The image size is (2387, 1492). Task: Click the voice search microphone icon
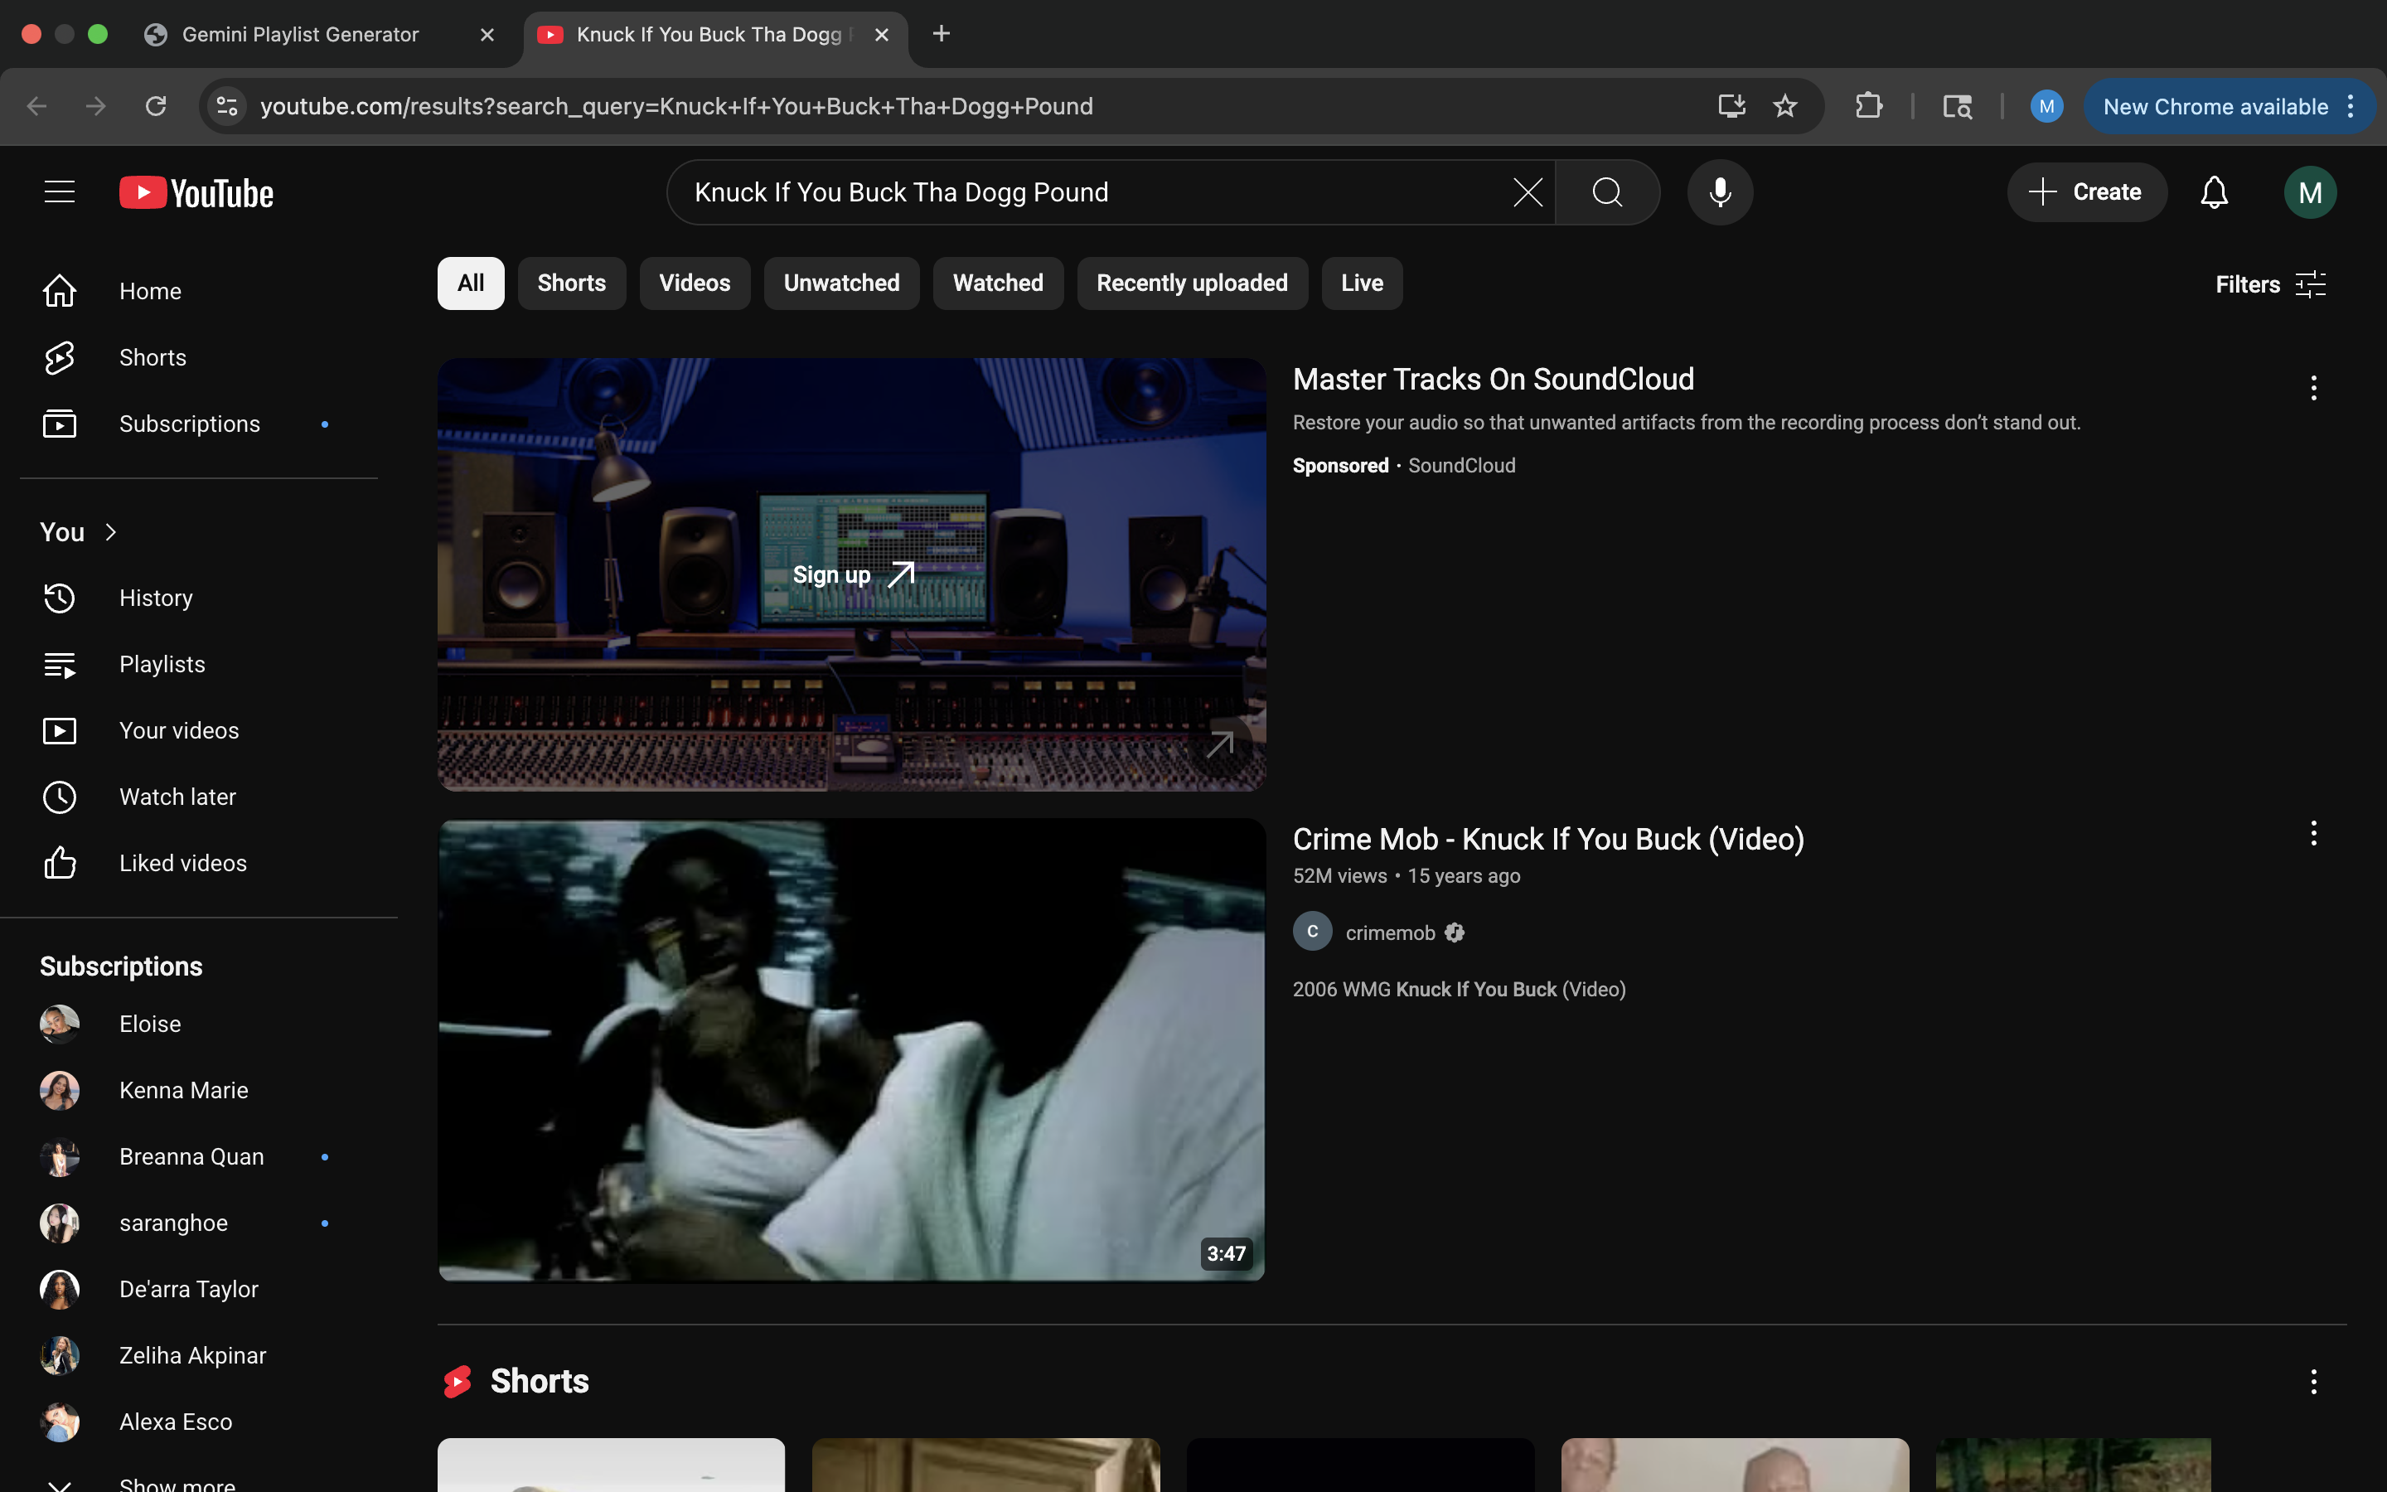point(1719,191)
